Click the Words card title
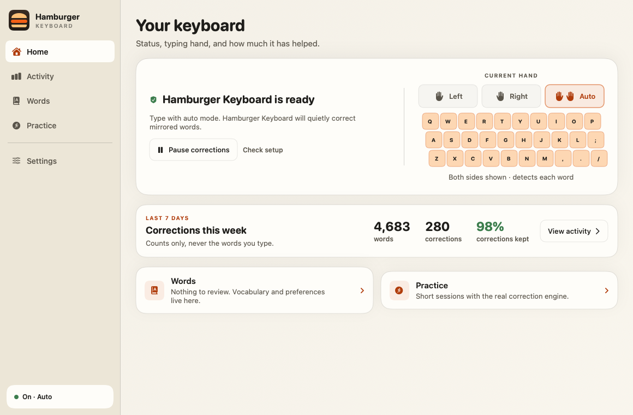The height and width of the screenshot is (415, 633). coord(183,281)
